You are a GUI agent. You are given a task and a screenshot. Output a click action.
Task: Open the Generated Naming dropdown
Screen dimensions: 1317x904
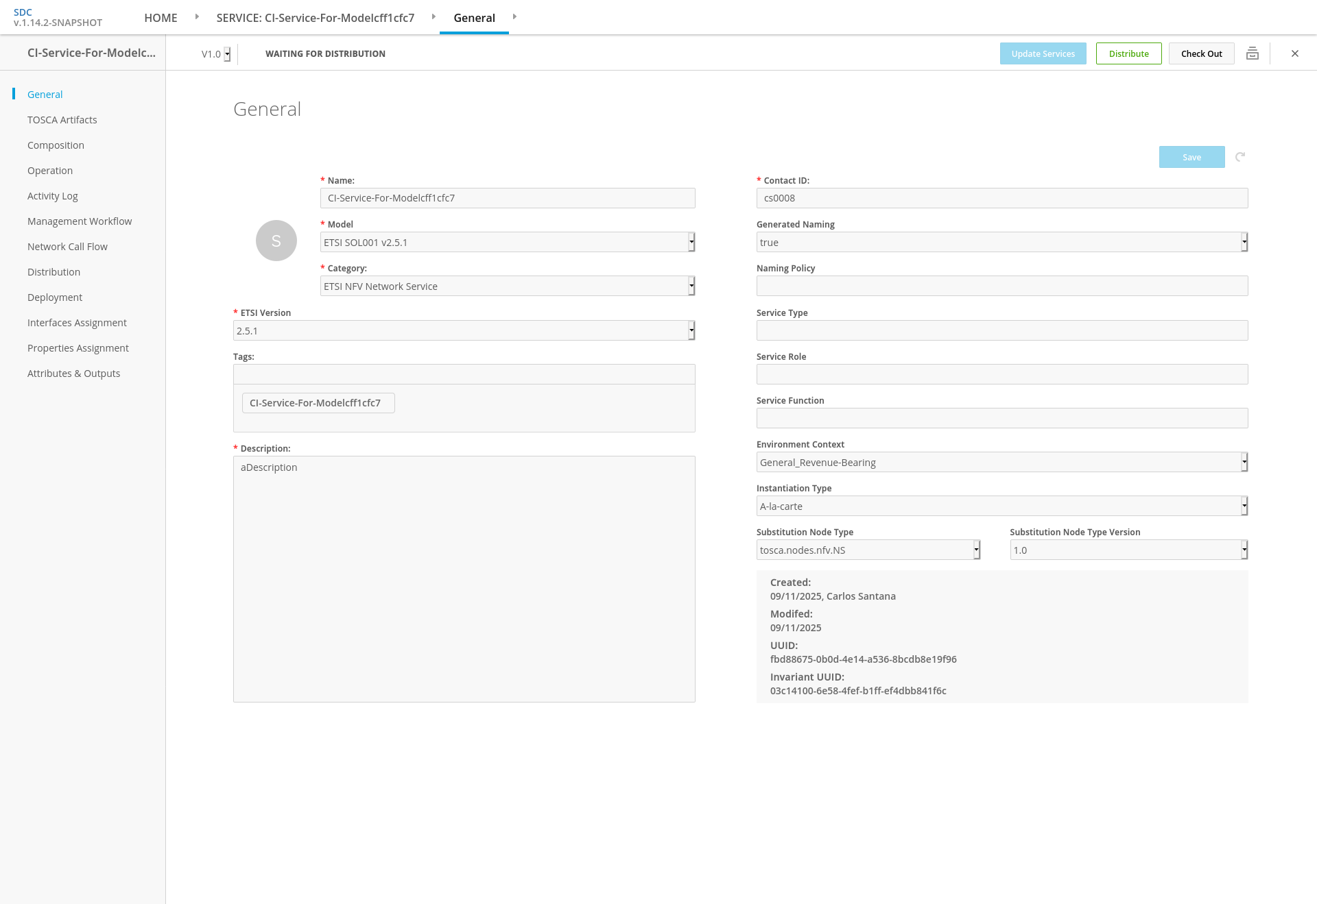1002,242
